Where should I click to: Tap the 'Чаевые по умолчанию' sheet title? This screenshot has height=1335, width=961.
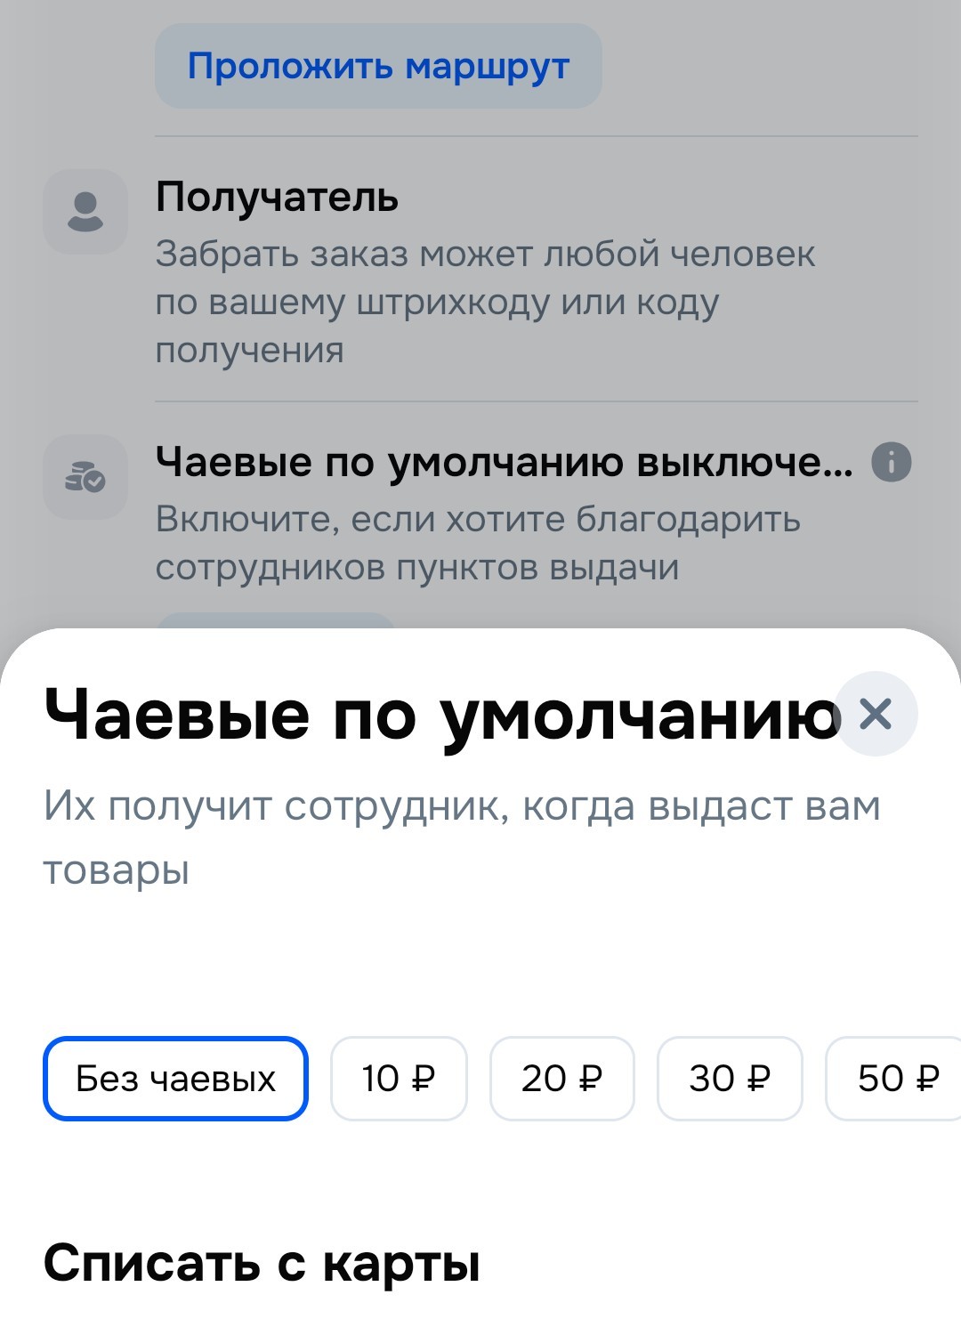click(442, 716)
